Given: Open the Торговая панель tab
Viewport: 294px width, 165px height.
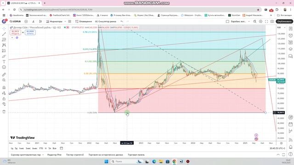Looking at the screenshot, I should tap(136, 155).
